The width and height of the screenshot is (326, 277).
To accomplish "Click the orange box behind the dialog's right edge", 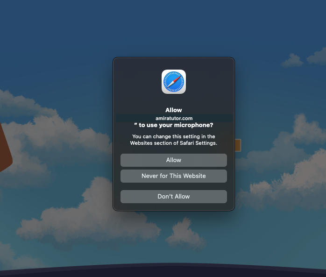I will point(238,145).
